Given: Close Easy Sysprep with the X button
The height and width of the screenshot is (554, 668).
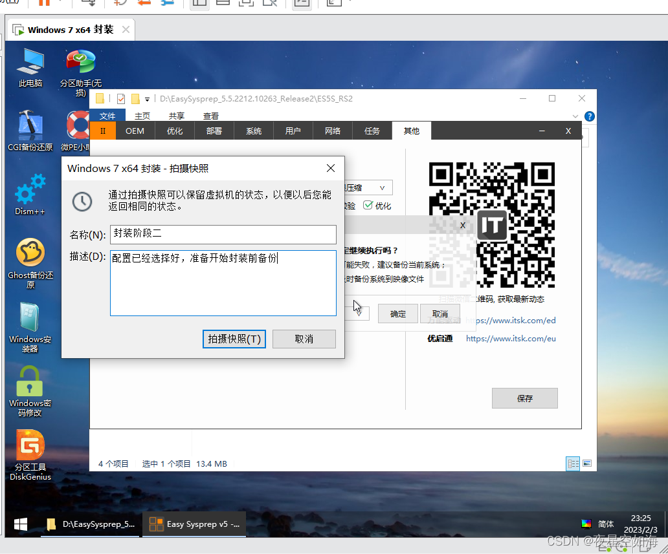Looking at the screenshot, I should pyautogui.click(x=568, y=131).
